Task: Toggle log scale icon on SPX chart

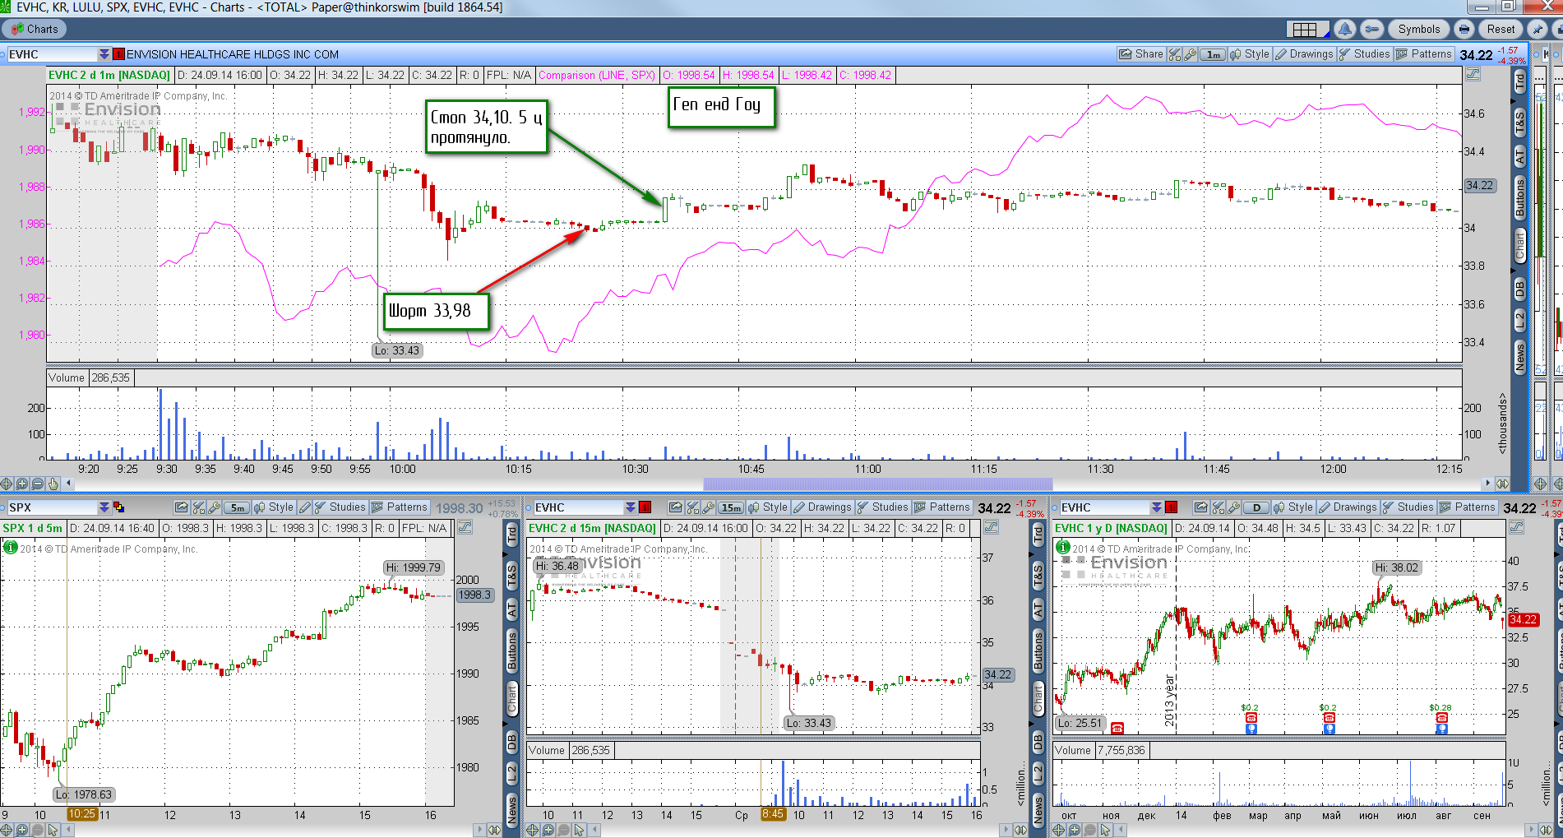Action: click(x=465, y=528)
